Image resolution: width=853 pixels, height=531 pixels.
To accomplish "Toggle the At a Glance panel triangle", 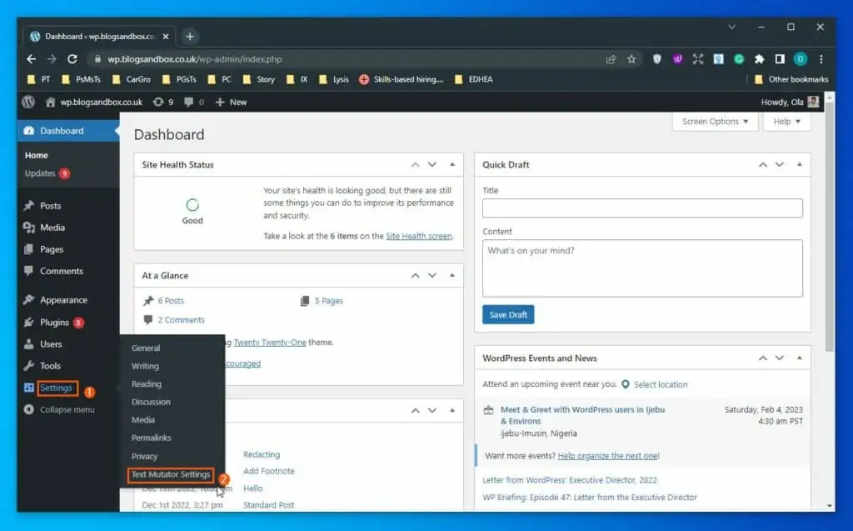I will click(x=452, y=276).
